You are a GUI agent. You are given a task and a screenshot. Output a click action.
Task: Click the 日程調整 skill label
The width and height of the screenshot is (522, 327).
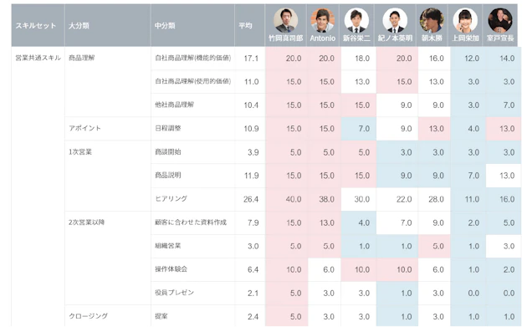click(x=168, y=128)
